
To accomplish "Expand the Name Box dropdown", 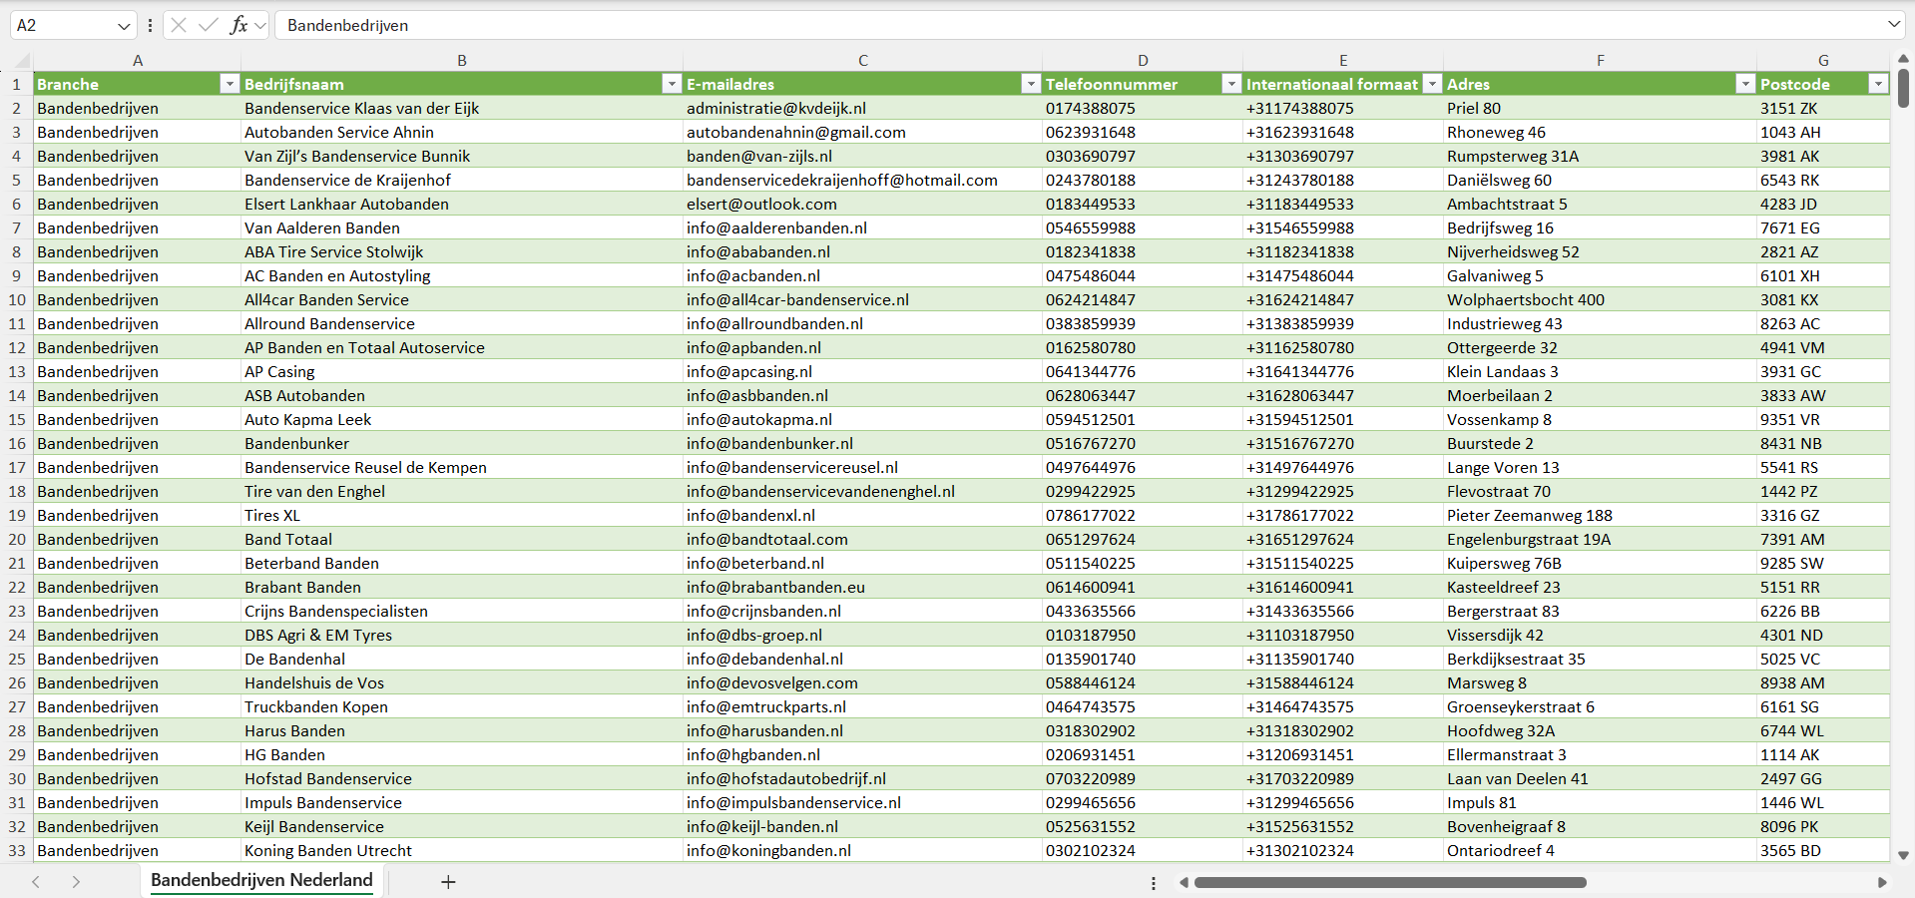I will click(x=124, y=25).
